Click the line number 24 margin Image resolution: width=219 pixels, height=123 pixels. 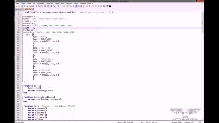pyautogui.click(x=18, y=64)
